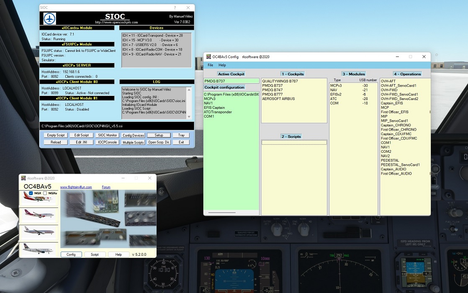Select OVH-FWD_ServoCard2 operation
The height and width of the screenshot is (293, 468).
coord(399,99)
